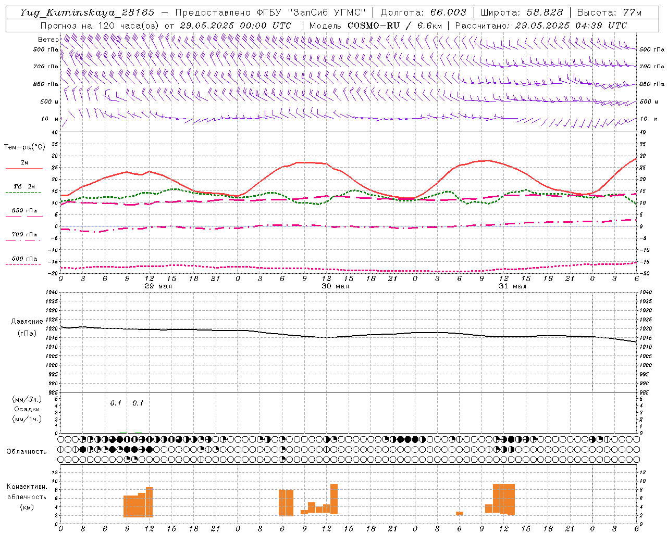
Task: Click the red solid line sample under 2м
Action: click(24, 169)
